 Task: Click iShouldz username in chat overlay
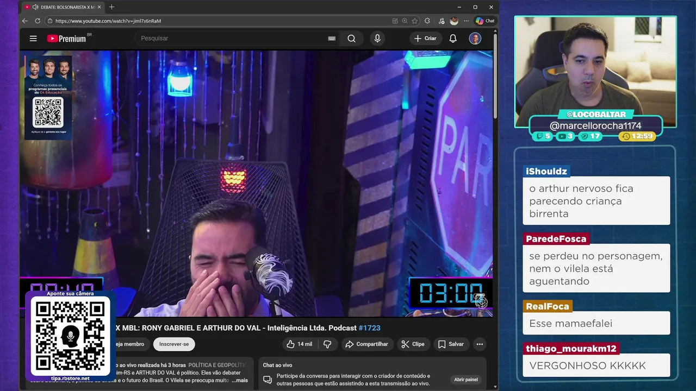click(x=546, y=172)
